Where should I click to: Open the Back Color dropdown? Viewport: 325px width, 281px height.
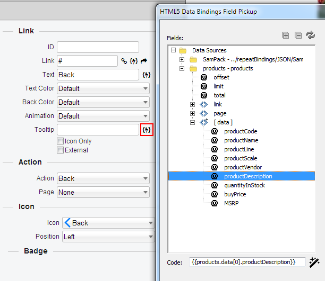(x=103, y=102)
